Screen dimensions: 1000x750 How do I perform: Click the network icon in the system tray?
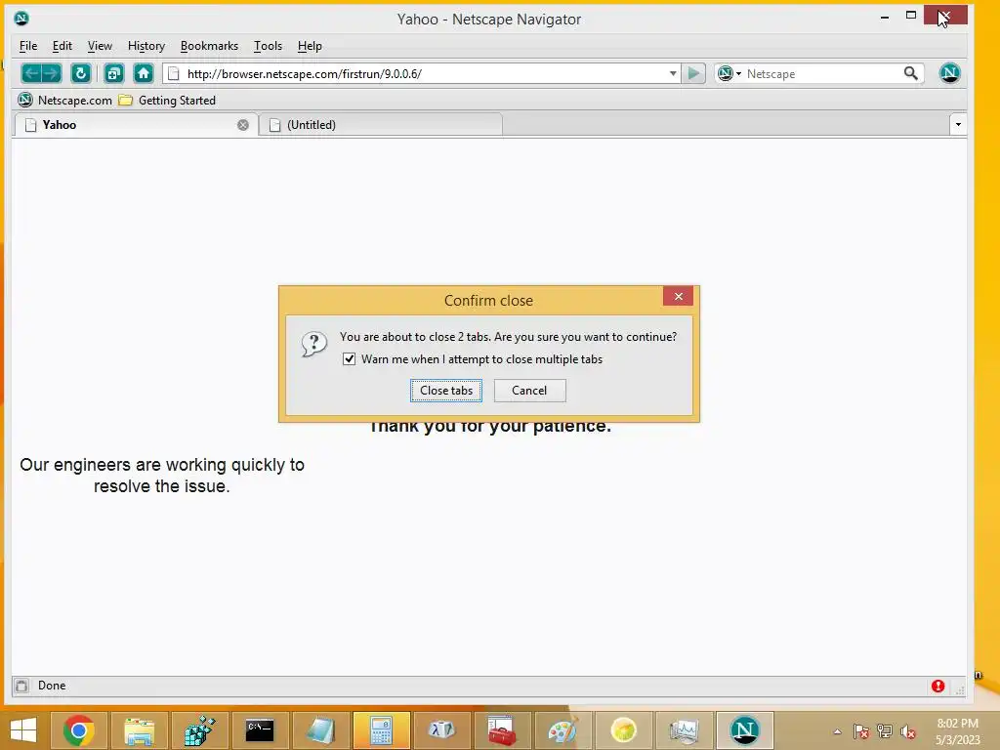[x=885, y=731]
